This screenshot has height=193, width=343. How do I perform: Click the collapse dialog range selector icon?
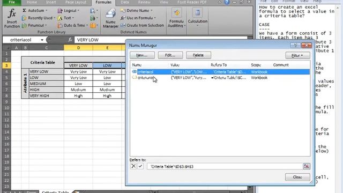point(306,166)
